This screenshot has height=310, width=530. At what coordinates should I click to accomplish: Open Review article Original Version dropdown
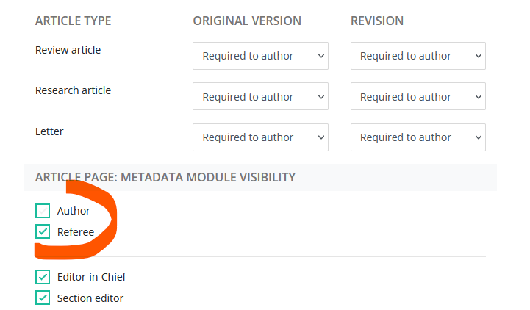tap(260, 56)
